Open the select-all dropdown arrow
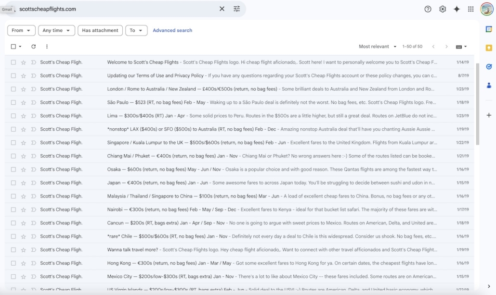This screenshot has width=496, height=295. click(x=20, y=47)
